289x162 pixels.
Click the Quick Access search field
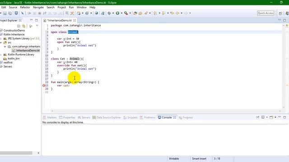[266, 13]
